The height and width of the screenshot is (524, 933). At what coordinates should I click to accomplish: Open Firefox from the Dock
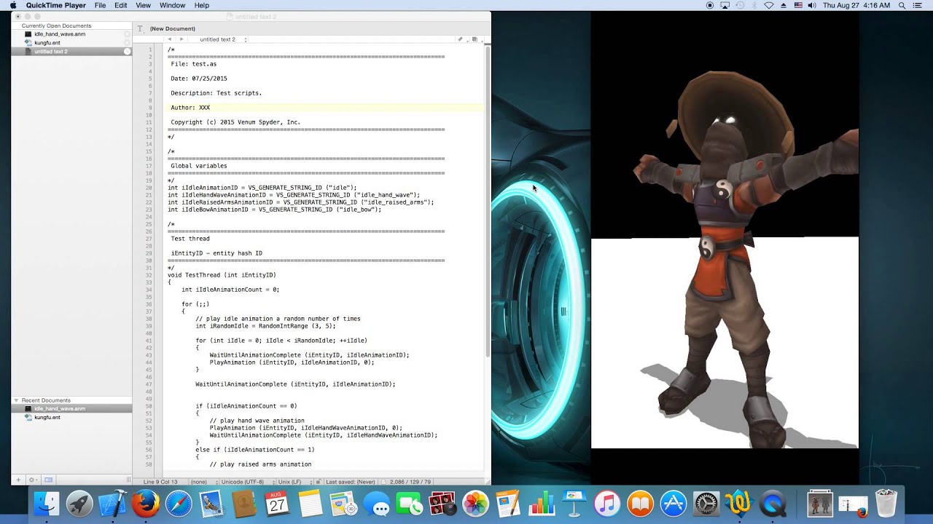pos(146,504)
